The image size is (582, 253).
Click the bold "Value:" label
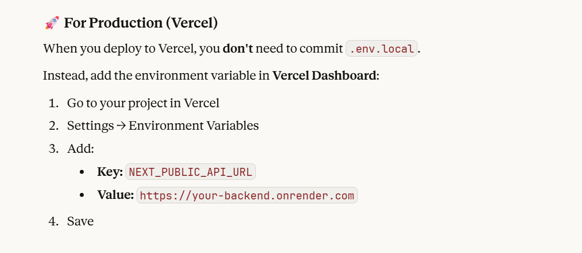pyautogui.click(x=115, y=195)
